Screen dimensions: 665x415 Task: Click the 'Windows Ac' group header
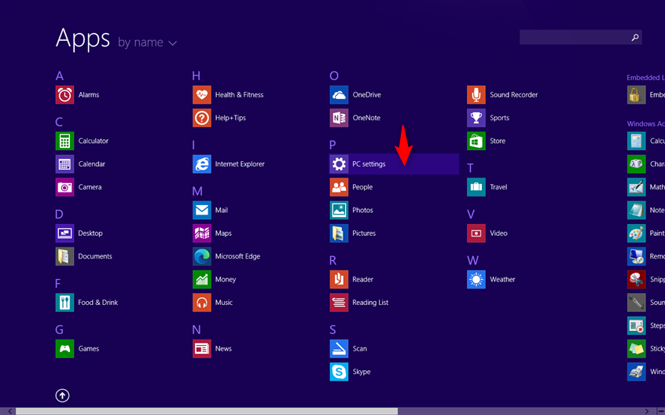[x=646, y=123]
